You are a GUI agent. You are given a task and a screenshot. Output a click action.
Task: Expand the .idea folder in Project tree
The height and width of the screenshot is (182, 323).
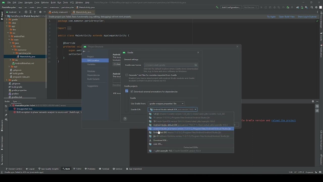coord(7,23)
